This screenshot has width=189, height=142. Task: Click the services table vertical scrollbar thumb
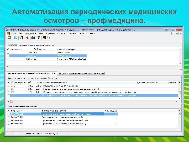click(x=180, y=114)
